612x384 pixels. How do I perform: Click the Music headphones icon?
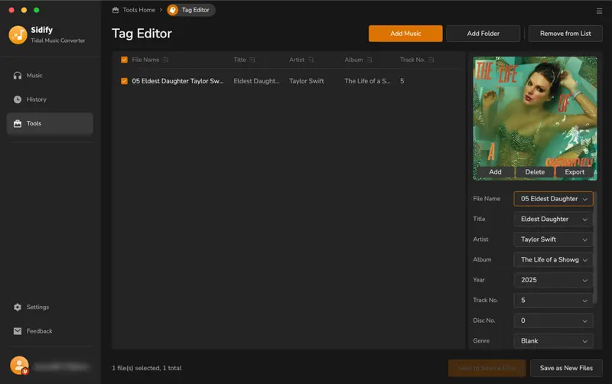[17, 75]
